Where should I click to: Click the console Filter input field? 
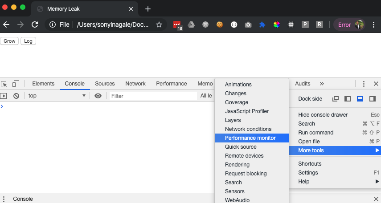[x=152, y=96]
